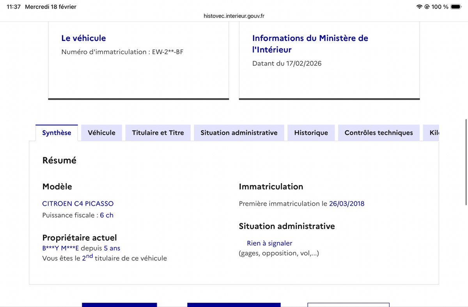Screen dimensions: 468x307
Task: Tap the 11:37 clock in status bar
Action: pyautogui.click(x=14, y=7)
